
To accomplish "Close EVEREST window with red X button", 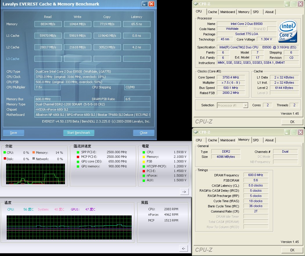I will click(x=151, y=4).
